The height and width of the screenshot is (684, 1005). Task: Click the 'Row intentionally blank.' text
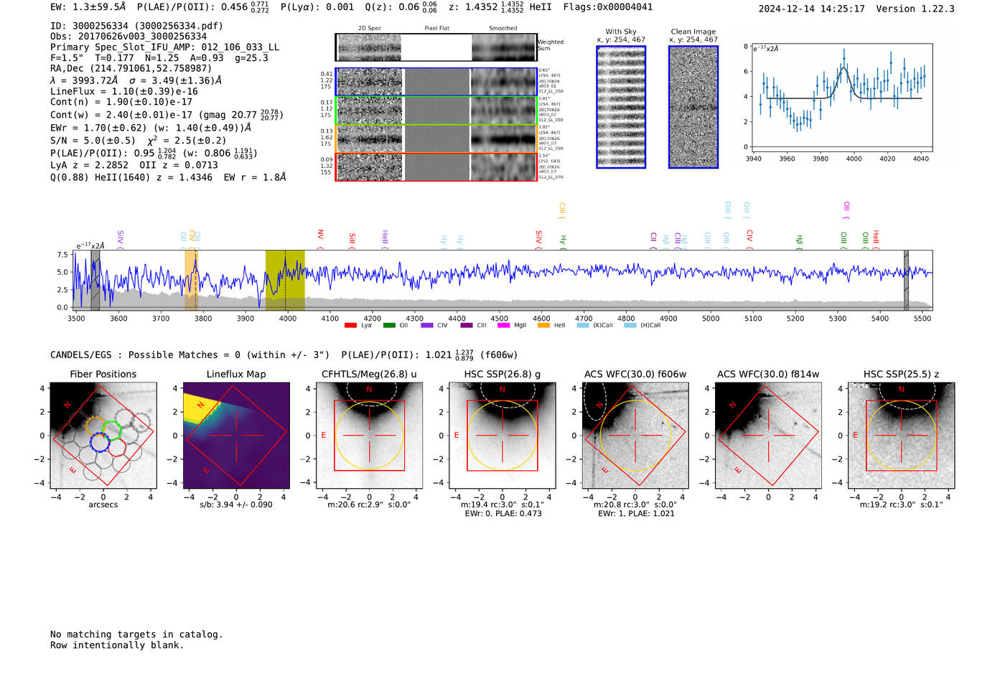click(117, 645)
